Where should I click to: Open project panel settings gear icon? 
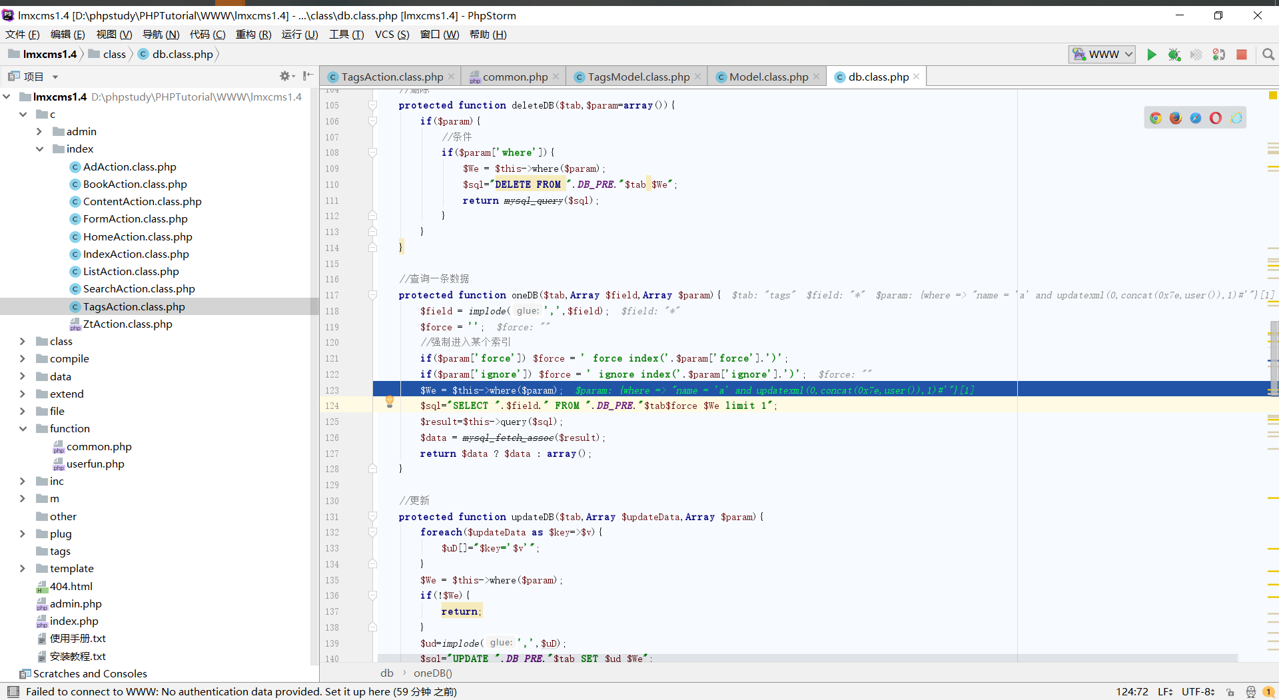287,76
